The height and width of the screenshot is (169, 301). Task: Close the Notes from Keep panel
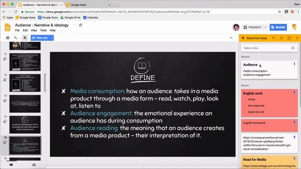click(x=297, y=38)
